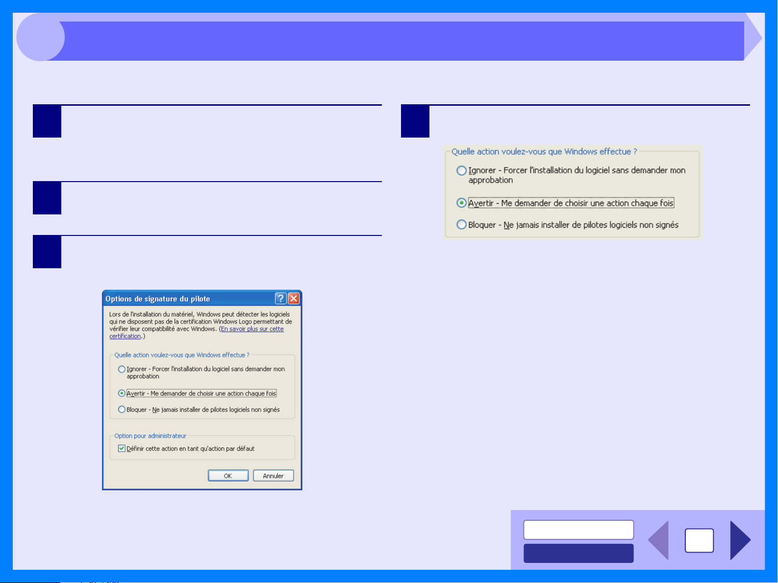Go to previous page with left arrow

[658, 540]
